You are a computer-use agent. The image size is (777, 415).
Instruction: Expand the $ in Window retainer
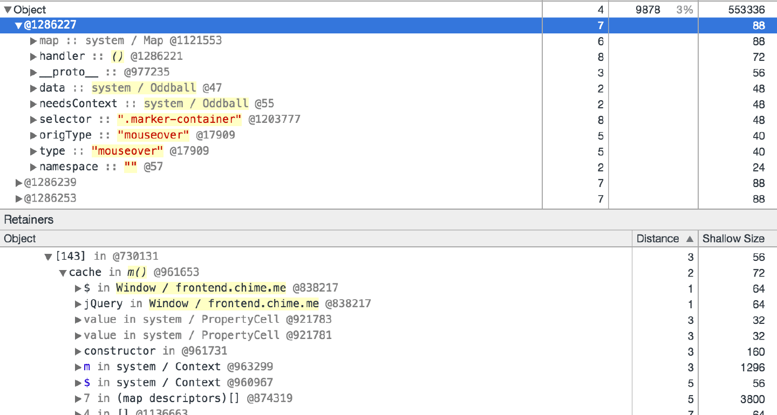[x=78, y=288]
